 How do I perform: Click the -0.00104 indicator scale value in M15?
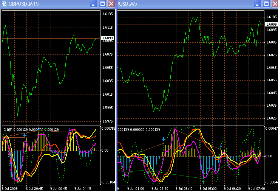[x=108, y=182]
